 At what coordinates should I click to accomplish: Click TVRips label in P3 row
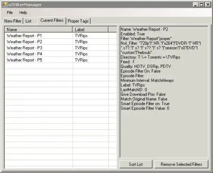(81, 48)
